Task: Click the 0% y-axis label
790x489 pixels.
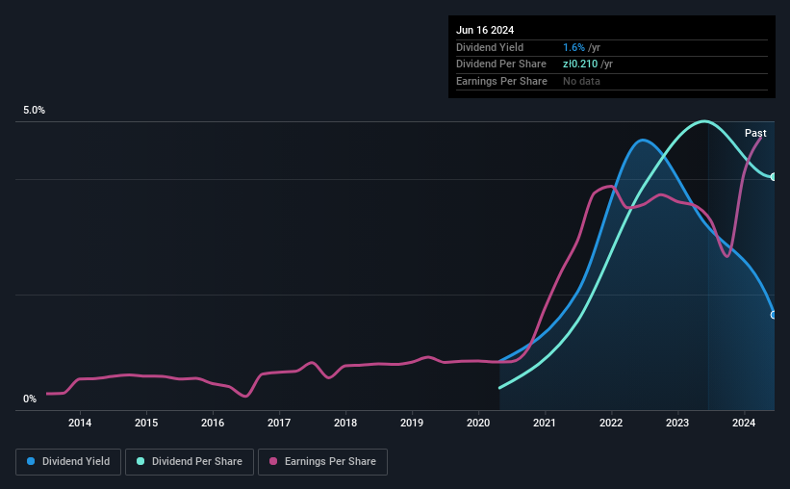Action: click(30, 399)
